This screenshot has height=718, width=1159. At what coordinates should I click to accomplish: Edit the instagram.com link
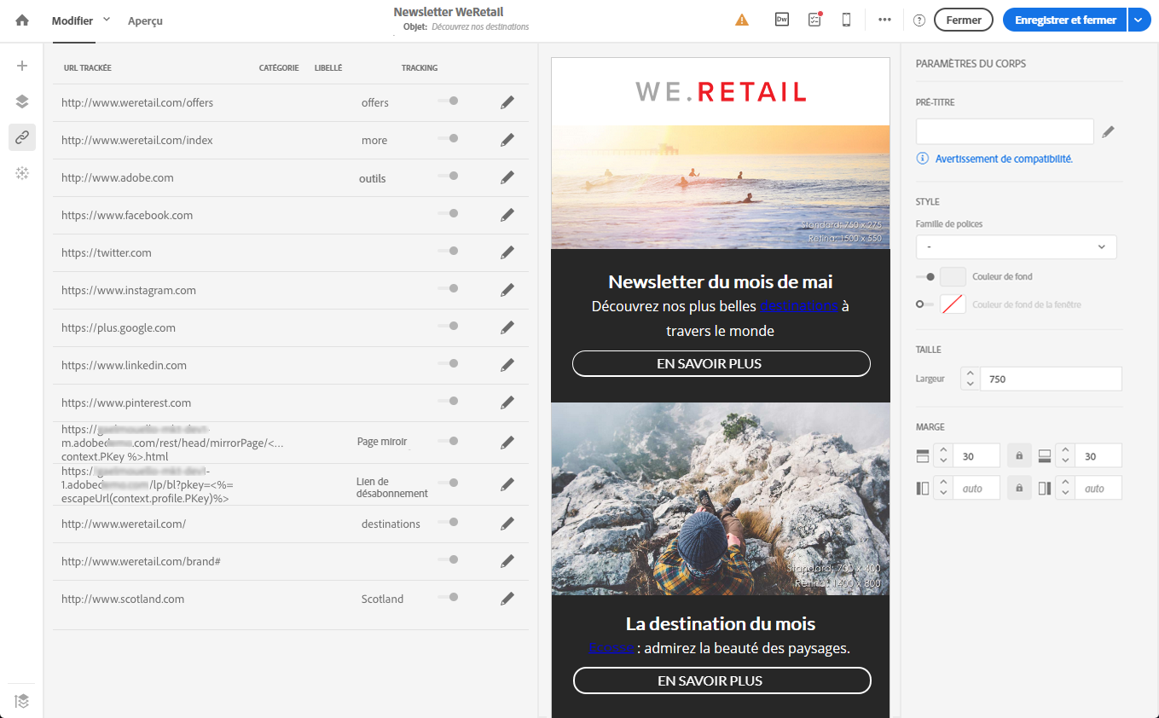pos(507,290)
